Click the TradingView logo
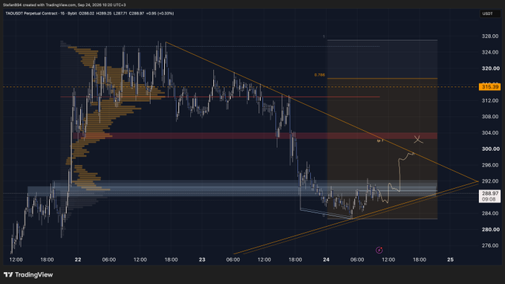Image resolution: width=505 pixels, height=284 pixels. [x=28, y=274]
